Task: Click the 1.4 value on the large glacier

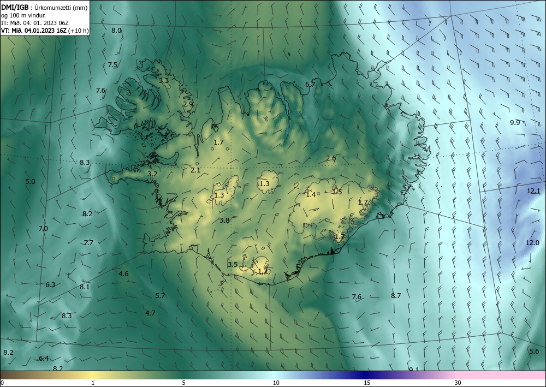Action: point(311,194)
